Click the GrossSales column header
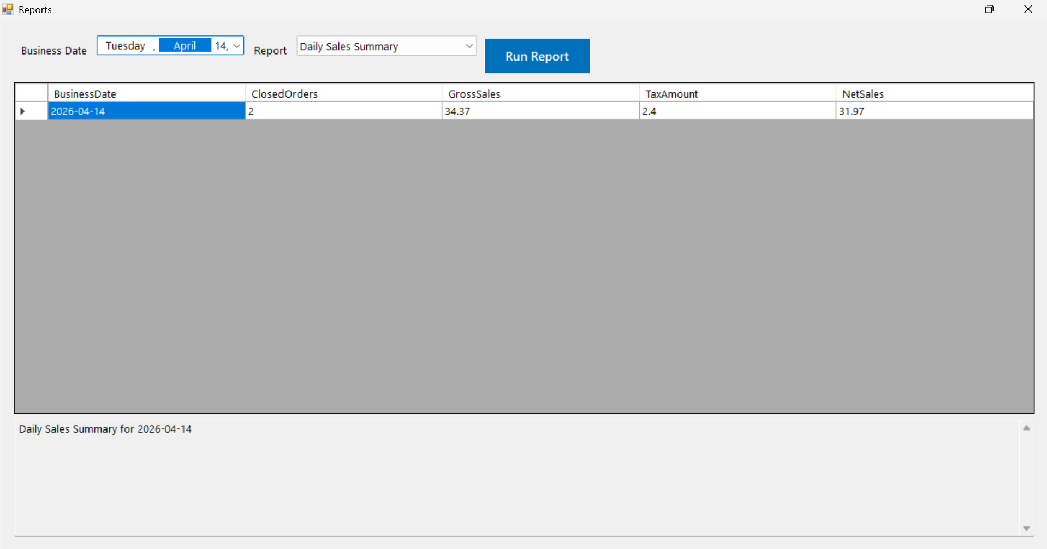 point(540,94)
